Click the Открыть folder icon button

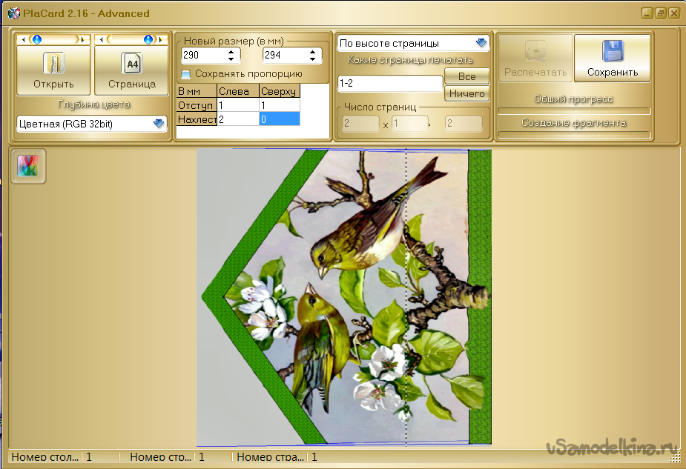(x=53, y=64)
